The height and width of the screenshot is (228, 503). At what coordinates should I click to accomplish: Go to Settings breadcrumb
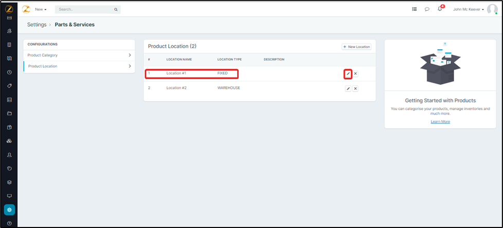[37, 25]
